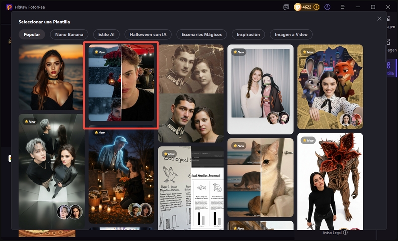Screen dimensions: 398x241
Task: Open the Estilo AI tab
Action: (106, 35)
